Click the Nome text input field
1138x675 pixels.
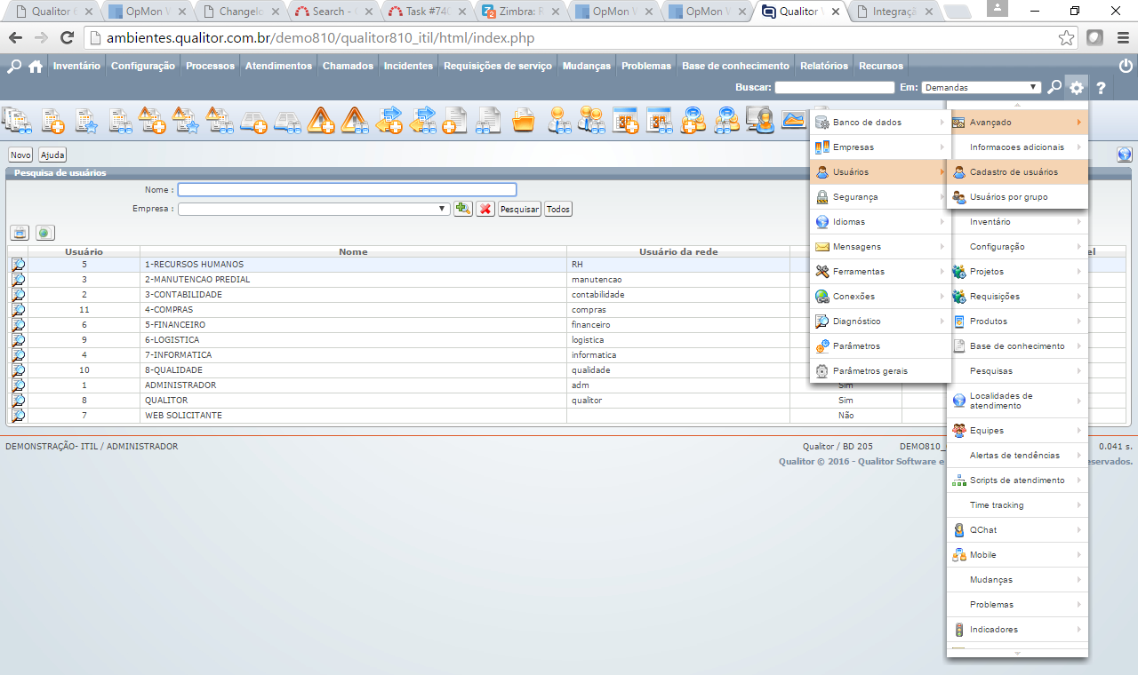click(347, 190)
